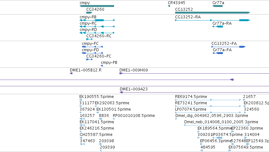Click the CG34260-RC transcript arrow
The image size is (269, 152).
[x=89, y=39]
